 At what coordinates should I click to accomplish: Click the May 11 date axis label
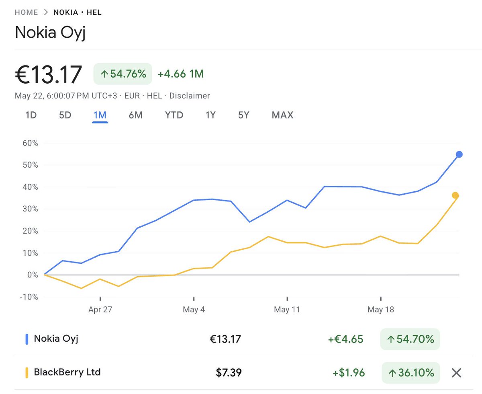point(287,310)
